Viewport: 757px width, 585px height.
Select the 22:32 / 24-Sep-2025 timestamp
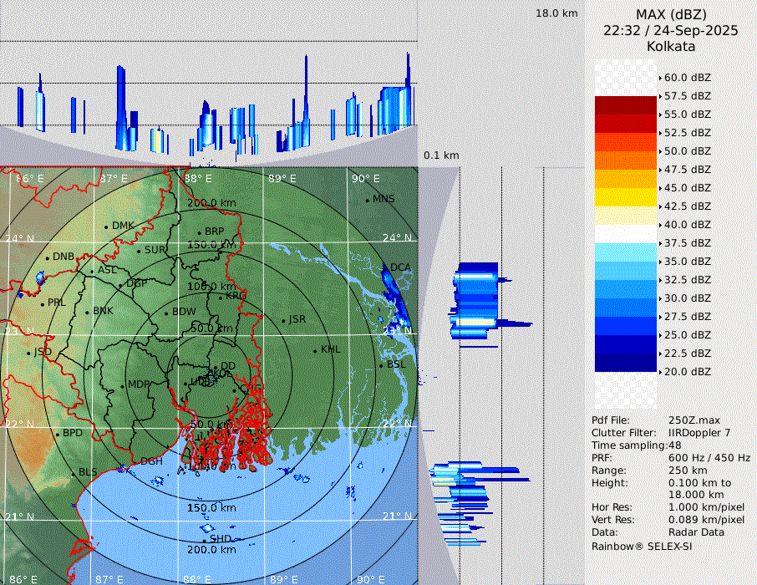point(671,30)
